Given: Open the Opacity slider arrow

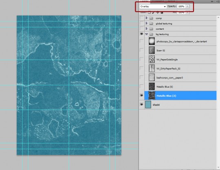Looking at the screenshot, I should (x=187, y=6).
